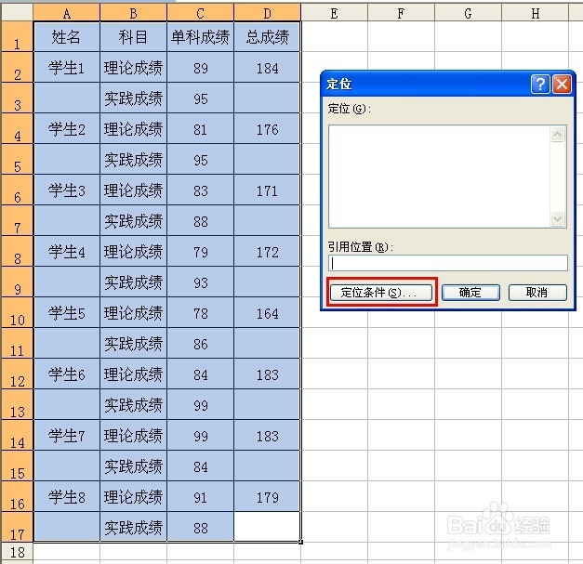The width and height of the screenshot is (583, 564).
Task: Select row 1 header
Action: point(17,36)
